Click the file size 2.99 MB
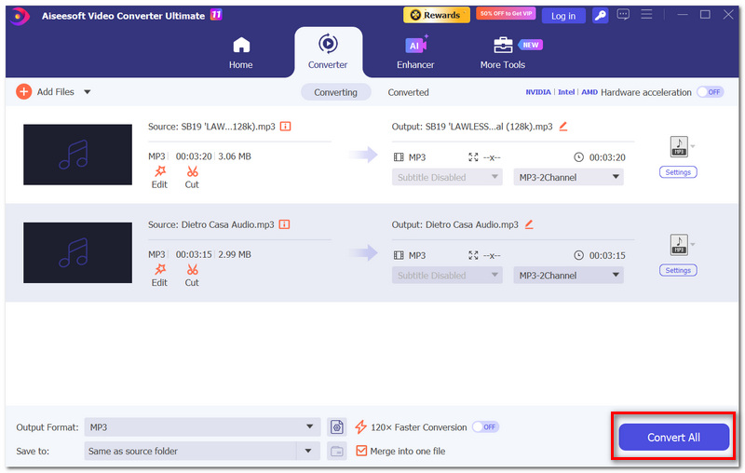The width and height of the screenshot is (745, 473). click(235, 254)
